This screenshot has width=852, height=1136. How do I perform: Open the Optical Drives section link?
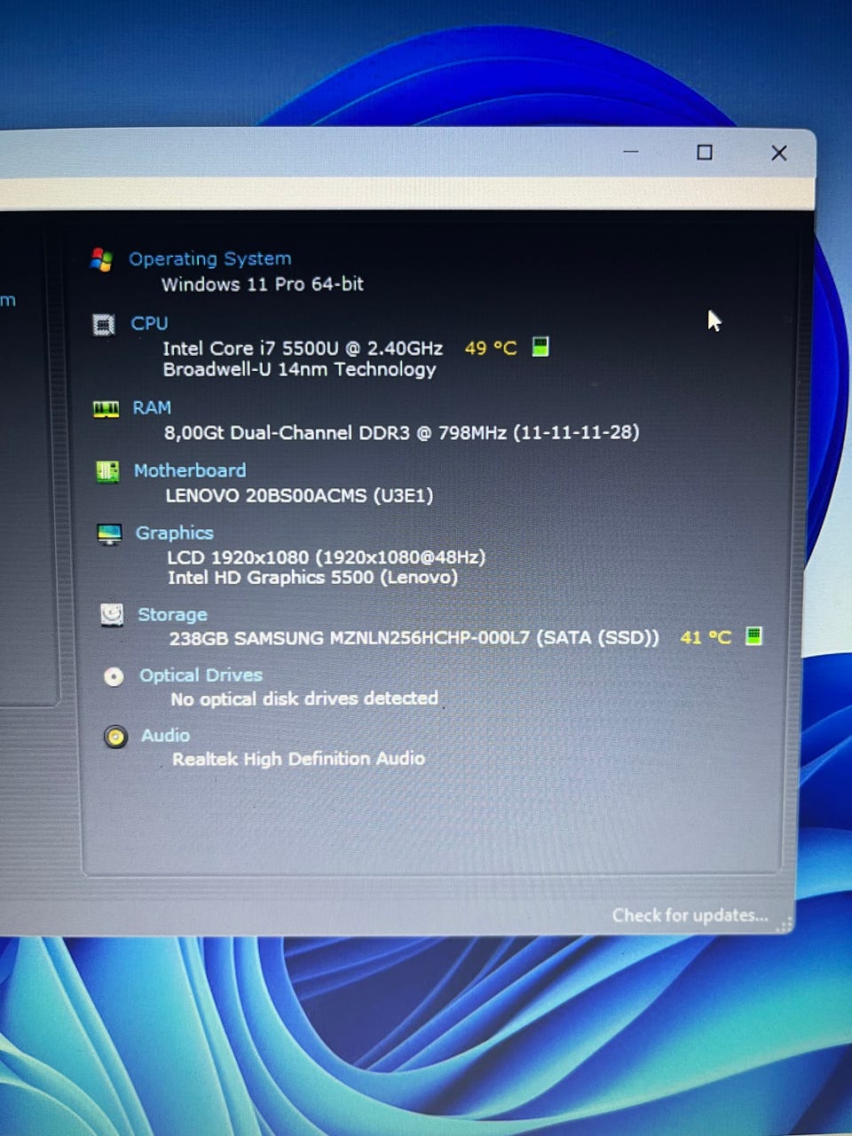[x=201, y=674]
